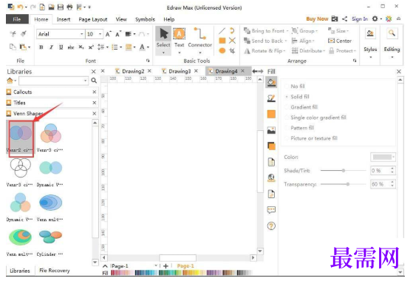This screenshot has height=281, width=413.
Task: Toggle underline formatting
Action: (61, 47)
